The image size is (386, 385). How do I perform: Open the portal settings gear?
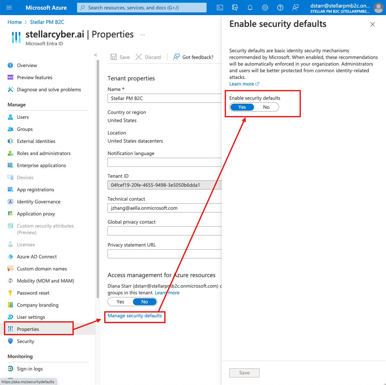click(x=265, y=8)
